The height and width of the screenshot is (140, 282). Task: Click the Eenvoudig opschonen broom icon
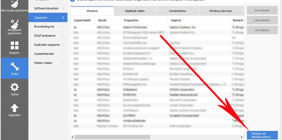[14, 4]
